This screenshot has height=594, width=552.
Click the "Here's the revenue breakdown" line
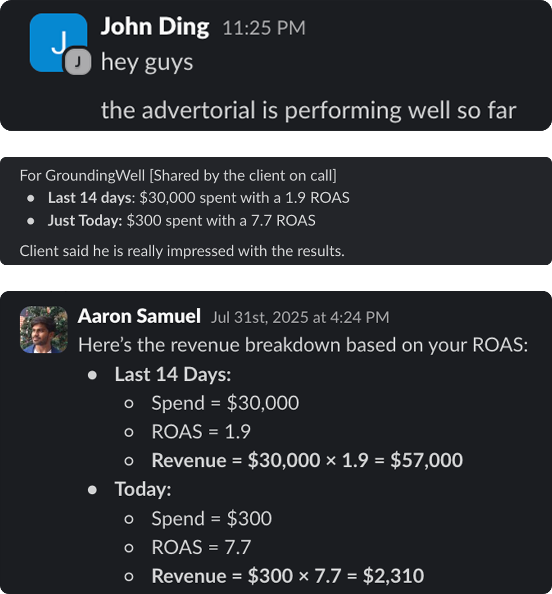tap(303, 345)
